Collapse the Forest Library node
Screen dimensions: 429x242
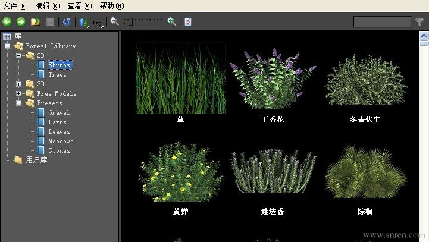[x=7, y=46]
